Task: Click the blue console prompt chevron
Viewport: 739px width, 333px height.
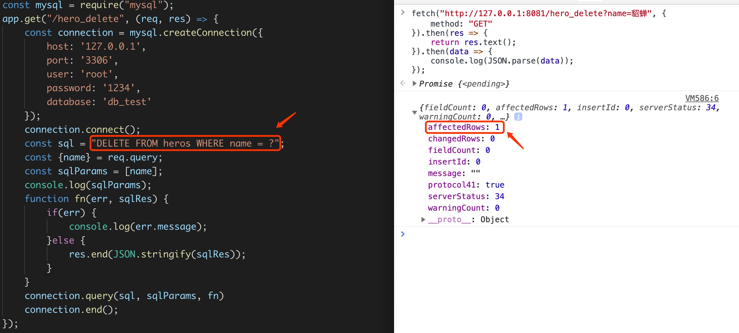Action: pyautogui.click(x=403, y=234)
